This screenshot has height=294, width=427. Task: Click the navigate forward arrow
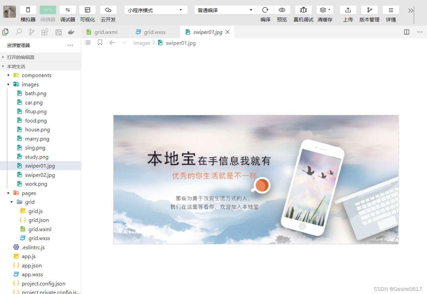(x=124, y=42)
